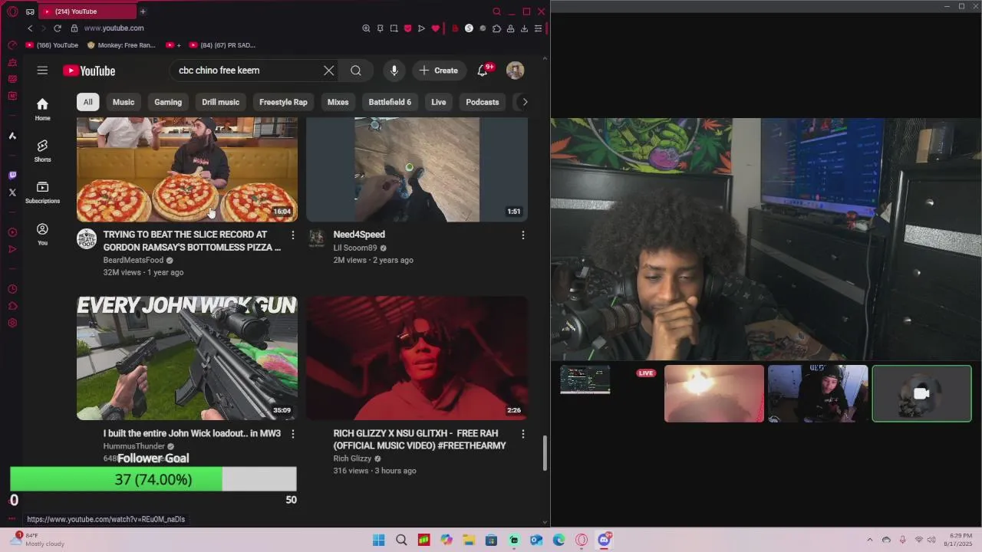Open options menu for John Wick video
Viewport: 982px width, 552px height.
coord(292,434)
